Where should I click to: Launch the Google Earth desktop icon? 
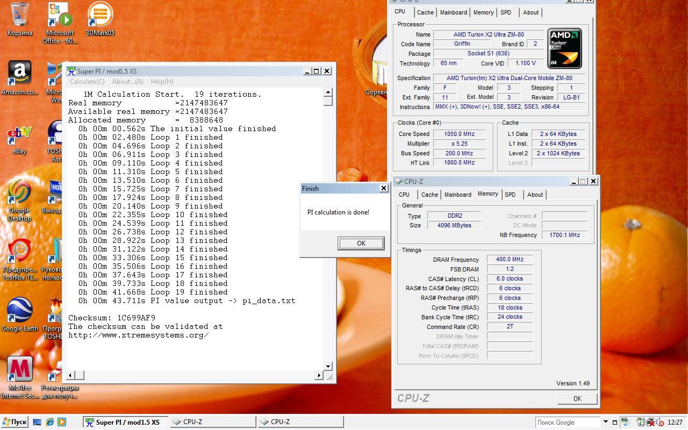click(x=20, y=314)
